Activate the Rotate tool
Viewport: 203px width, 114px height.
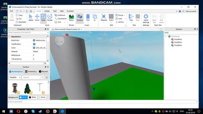pyautogui.click(x=50, y=18)
